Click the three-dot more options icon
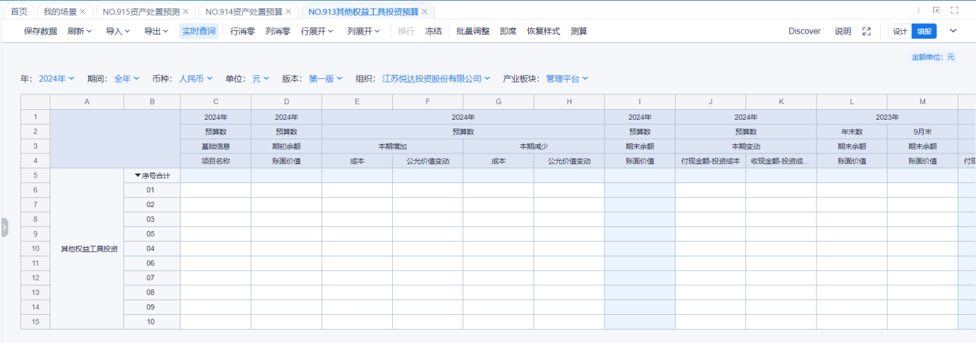 pyautogui.click(x=918, y=11)
